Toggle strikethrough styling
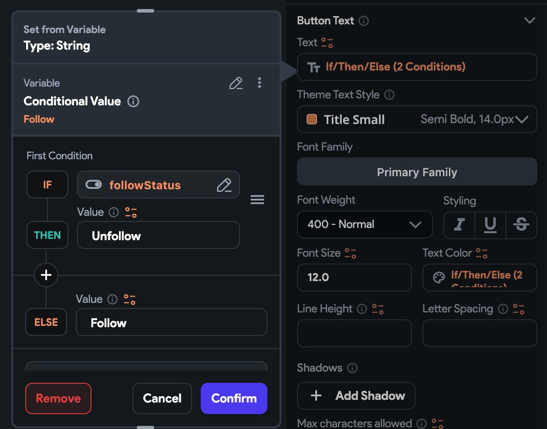 [521, 225]
